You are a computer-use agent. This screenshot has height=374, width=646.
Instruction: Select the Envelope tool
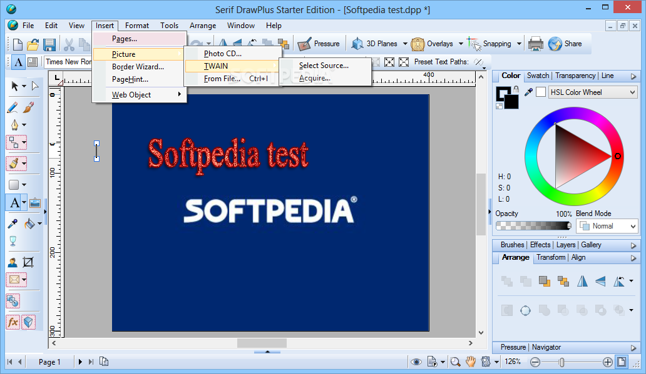coord(14,280)
